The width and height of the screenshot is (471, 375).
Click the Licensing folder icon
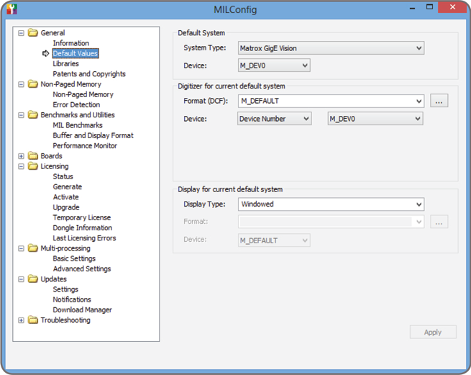33,166
